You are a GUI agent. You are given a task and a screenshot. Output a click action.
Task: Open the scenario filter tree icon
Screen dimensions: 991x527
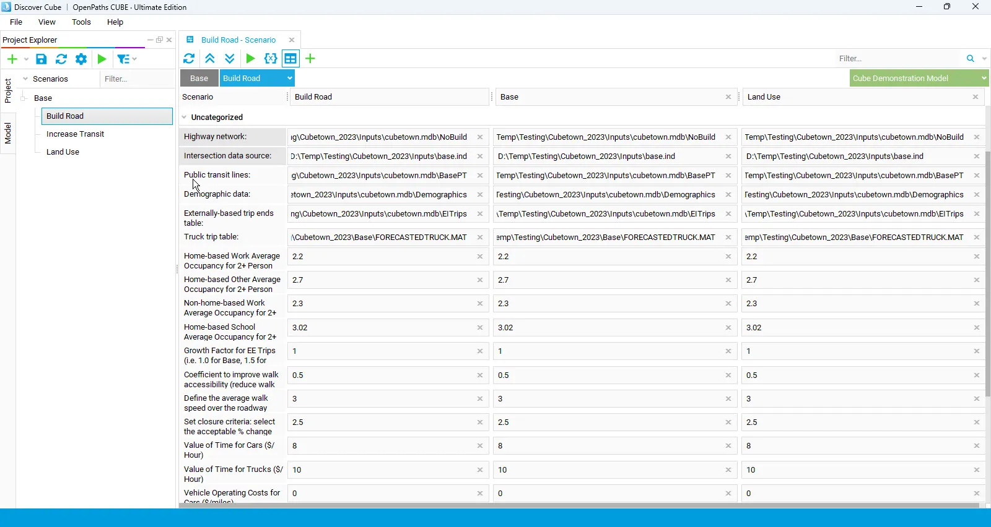(123, 59)
